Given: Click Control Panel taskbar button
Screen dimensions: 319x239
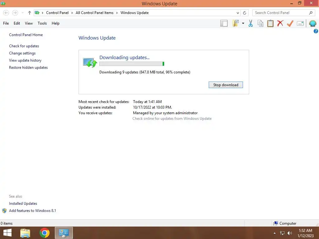Looking at the screenshot, I should point(64,233).
